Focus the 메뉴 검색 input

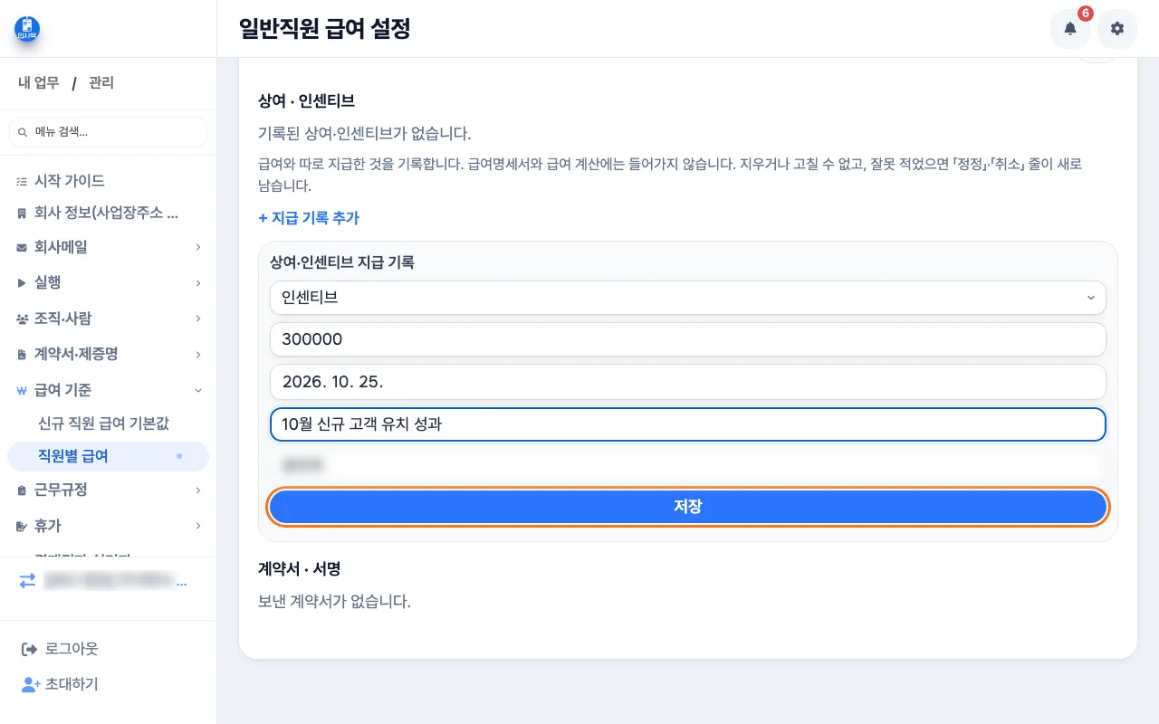[108, 132]
